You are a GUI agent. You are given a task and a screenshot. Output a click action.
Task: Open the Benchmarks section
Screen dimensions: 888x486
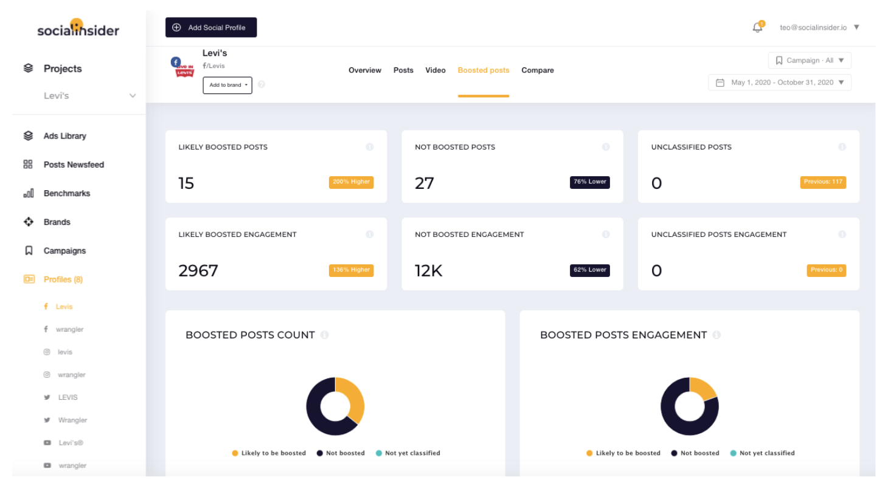click(x=67, y=193)
